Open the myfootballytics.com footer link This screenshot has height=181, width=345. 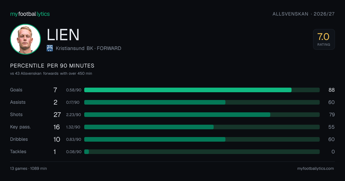point(316,169)
